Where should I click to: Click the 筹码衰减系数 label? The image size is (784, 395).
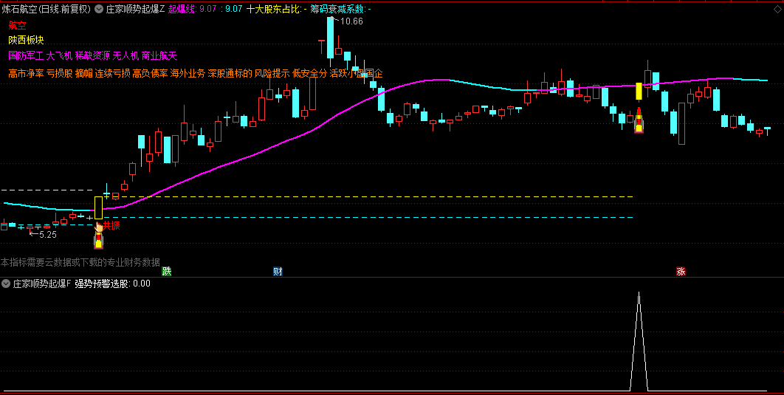tap(339, 9)
